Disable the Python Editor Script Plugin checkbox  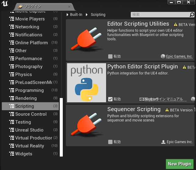click(110, 99)
